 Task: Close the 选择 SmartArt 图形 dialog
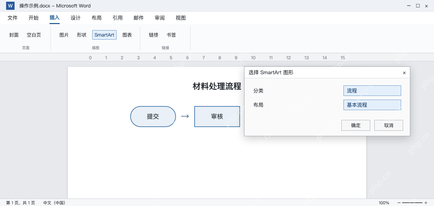point(404,73)
